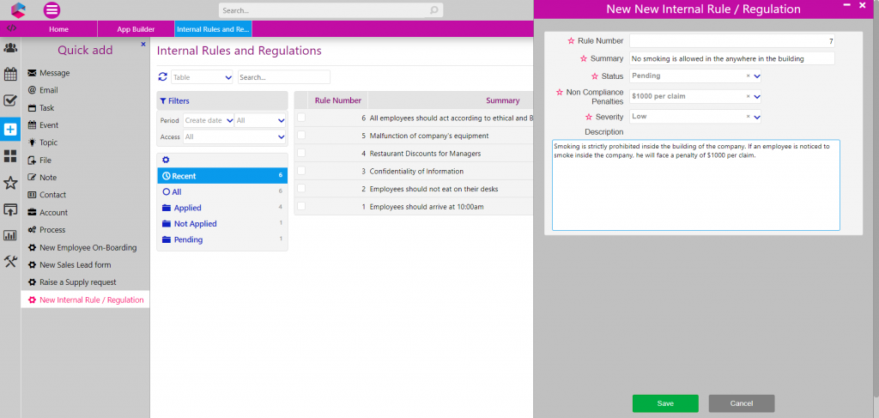
Task: Click the green Save button
Action: coord(665,403)
